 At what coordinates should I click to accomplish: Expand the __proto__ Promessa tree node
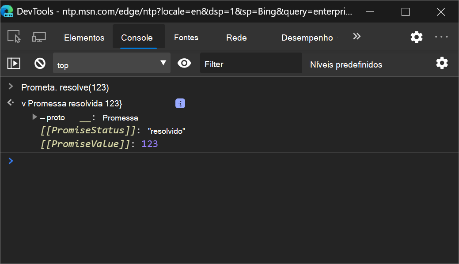coord(34,117)
